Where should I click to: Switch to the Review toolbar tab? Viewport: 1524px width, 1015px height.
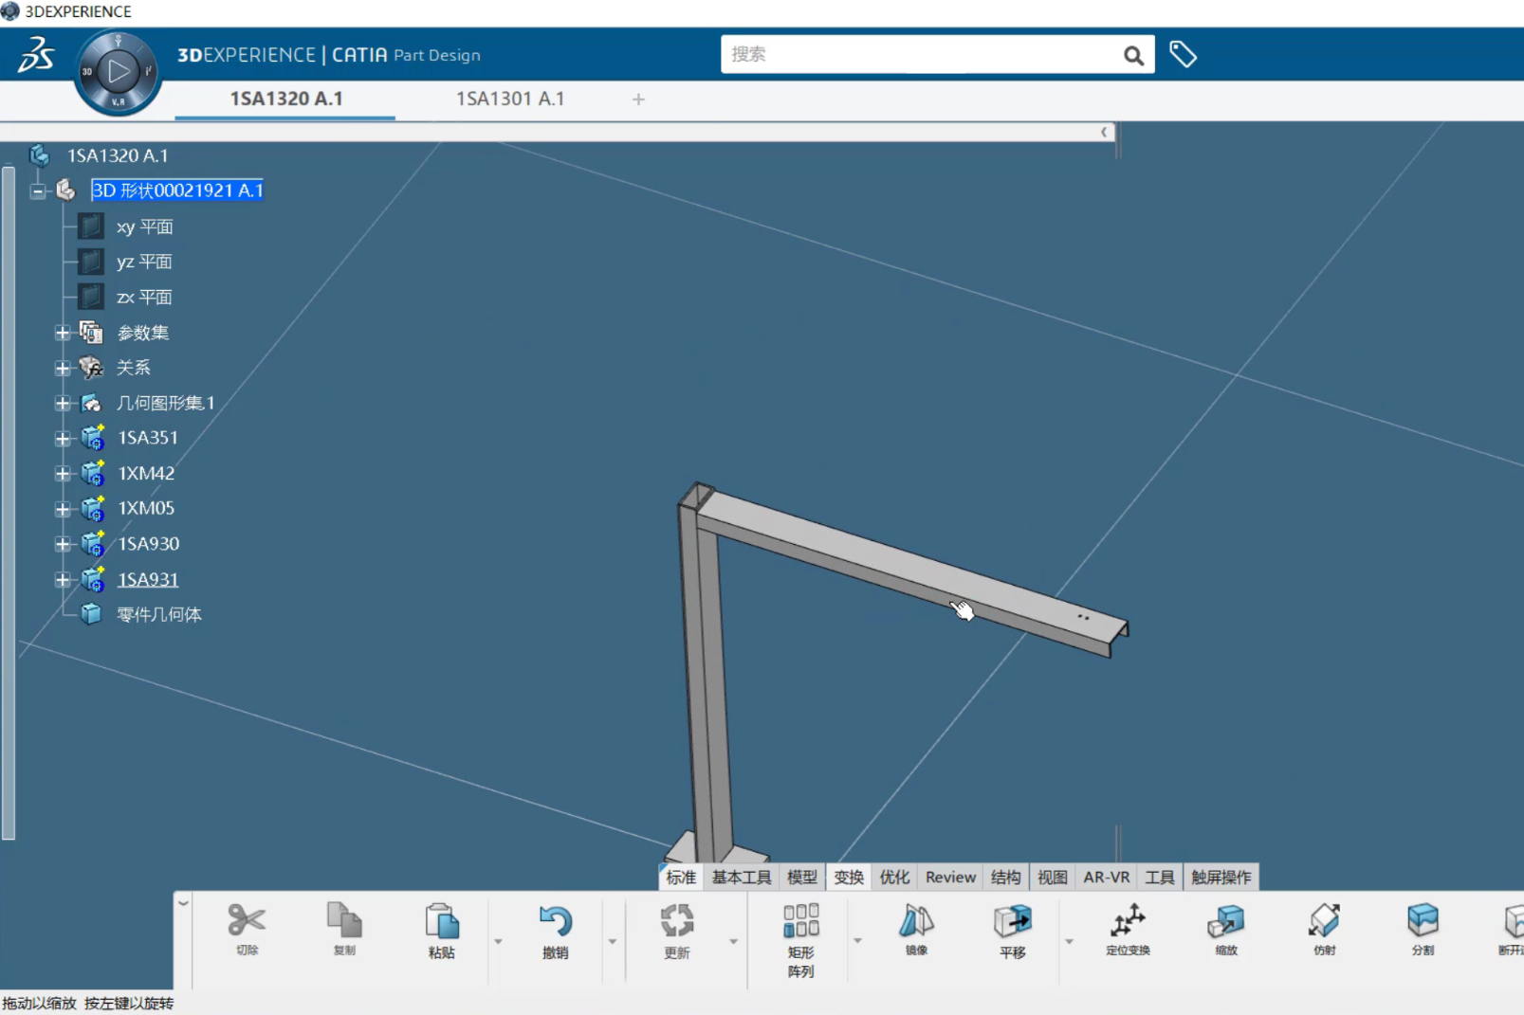point(950,877)
